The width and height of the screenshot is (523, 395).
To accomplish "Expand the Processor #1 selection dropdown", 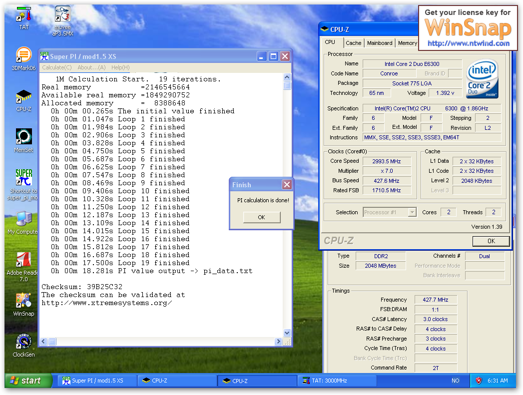I will (x=413, y=212).
